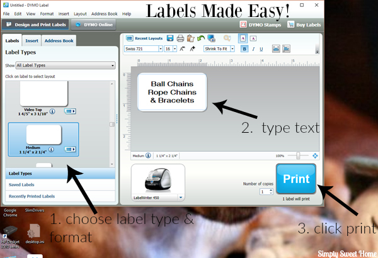Screen dimensions: 378x258
Task: Click the LabelWriter 450 printer image
Action: [x=158, y=180]
